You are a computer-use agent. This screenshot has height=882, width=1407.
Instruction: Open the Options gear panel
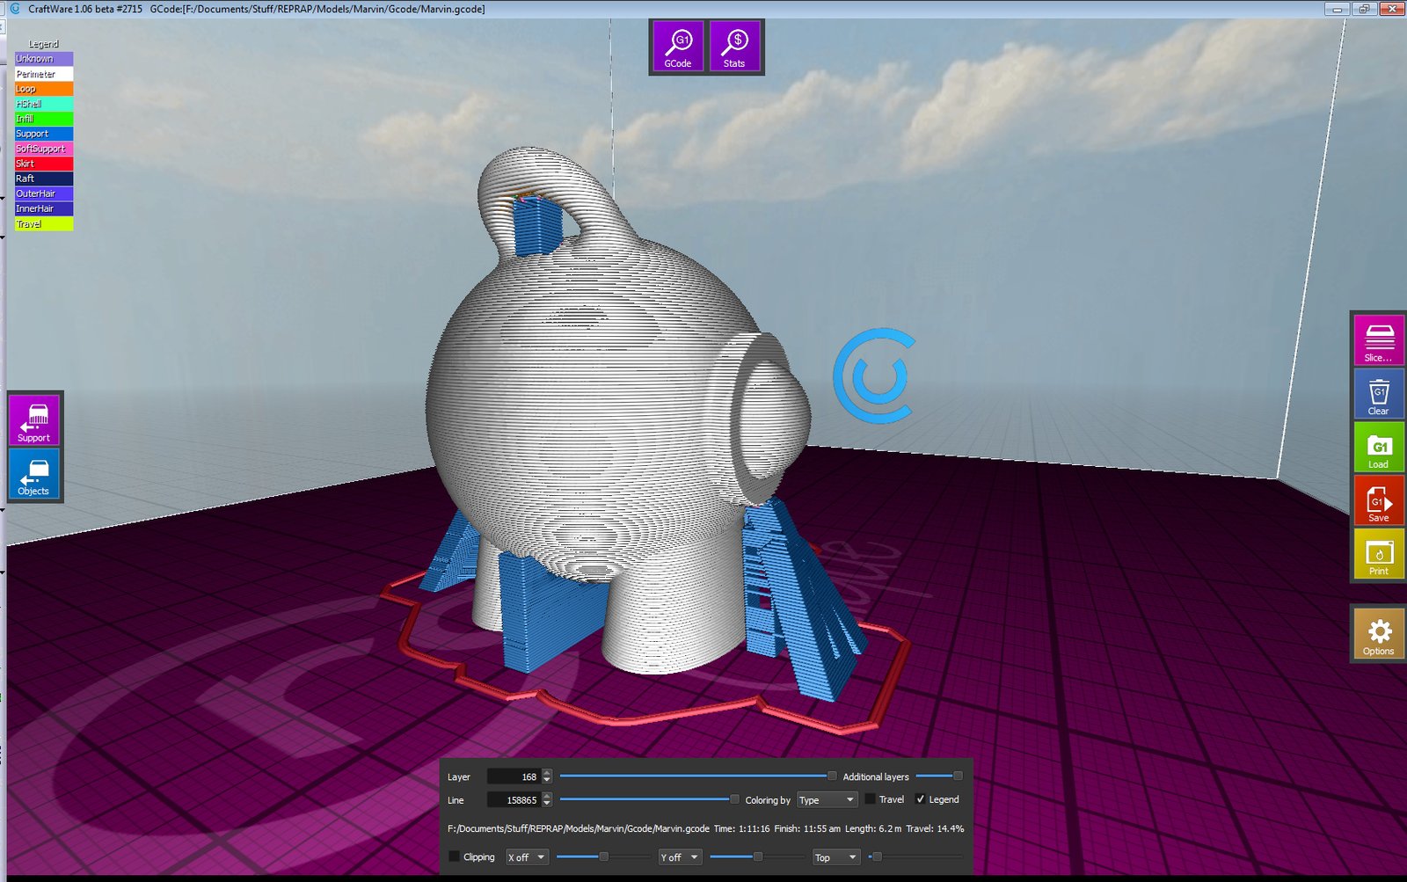click(x=1378, y=634)
